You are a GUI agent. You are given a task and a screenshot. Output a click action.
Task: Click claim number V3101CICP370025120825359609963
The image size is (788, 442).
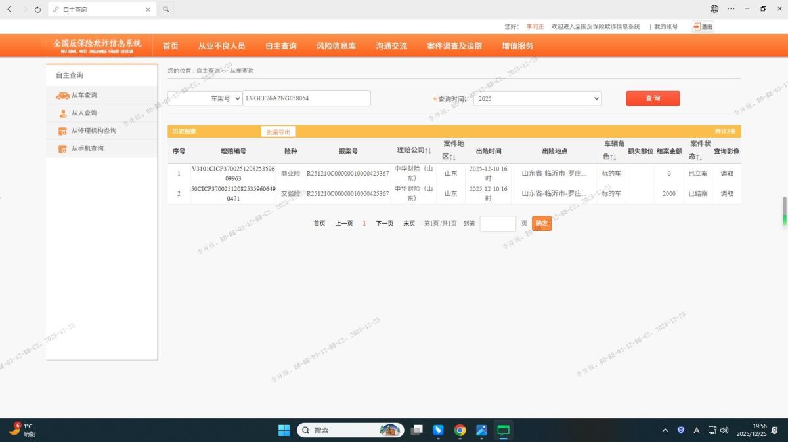pyautogui.click(x=233, y=174)
